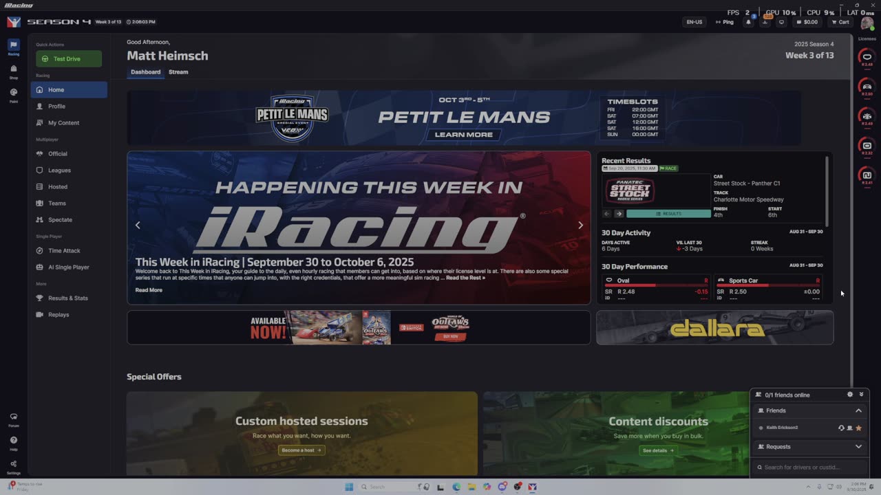Click the favorite star for Keith Erickson2

click(x=858, y=428)
